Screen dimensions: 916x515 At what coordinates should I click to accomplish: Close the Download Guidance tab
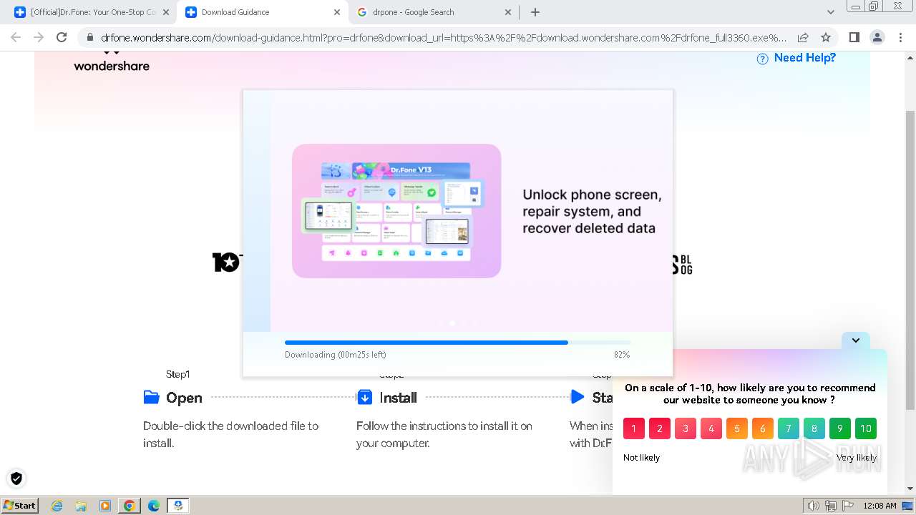337,12
